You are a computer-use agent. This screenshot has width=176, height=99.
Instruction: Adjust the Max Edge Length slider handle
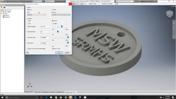(x=68, y=37)
